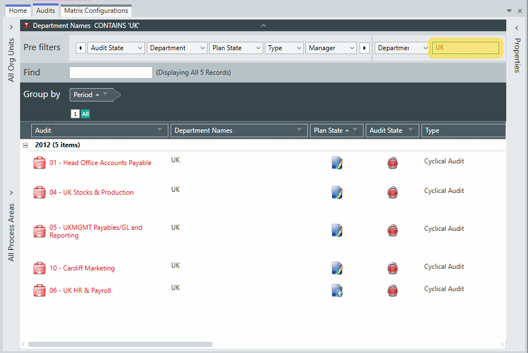The width and height of the screenshot is (528, 353).
Task: Collapse the 2012 (5 items) group
Action: tap(25, 145)
